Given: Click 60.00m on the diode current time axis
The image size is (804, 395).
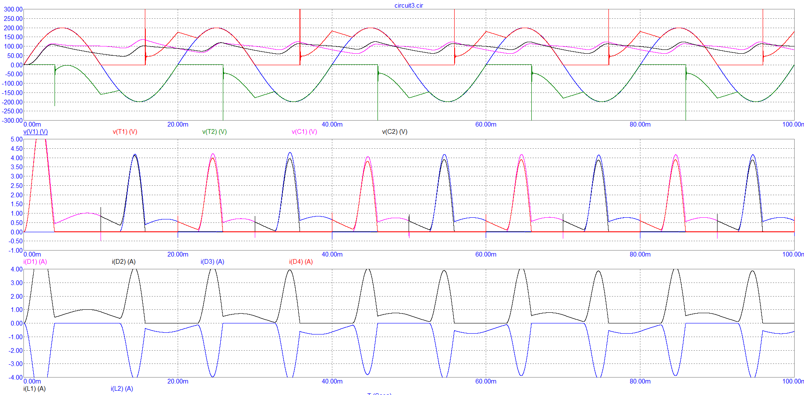Looking at the screenshot, I should (x=486, y=254).
